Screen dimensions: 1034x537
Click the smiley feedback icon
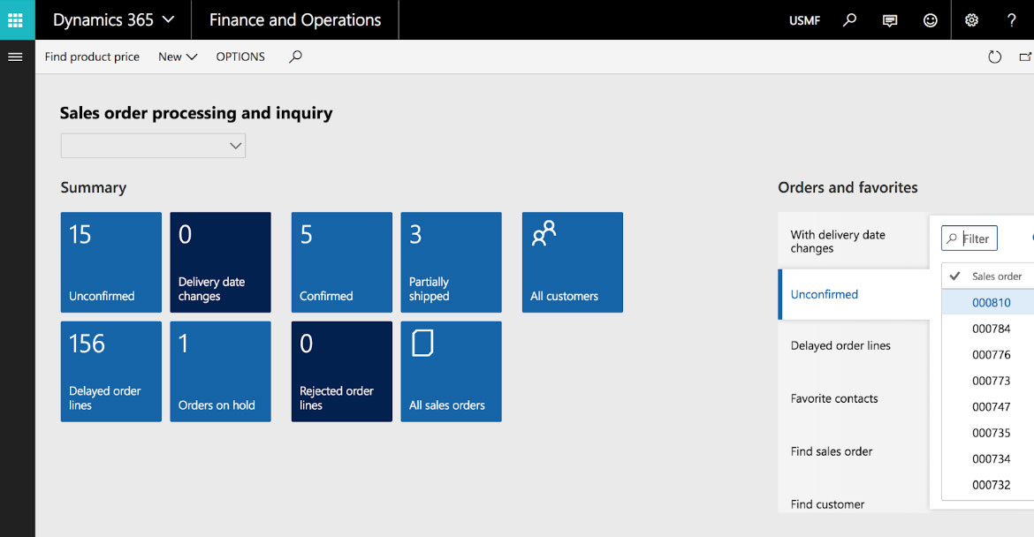tap(930, 20)
